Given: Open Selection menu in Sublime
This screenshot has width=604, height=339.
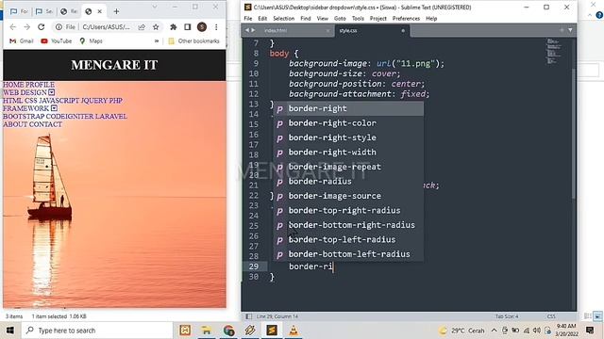Looking at the screenshot, I should pos(283,19).
